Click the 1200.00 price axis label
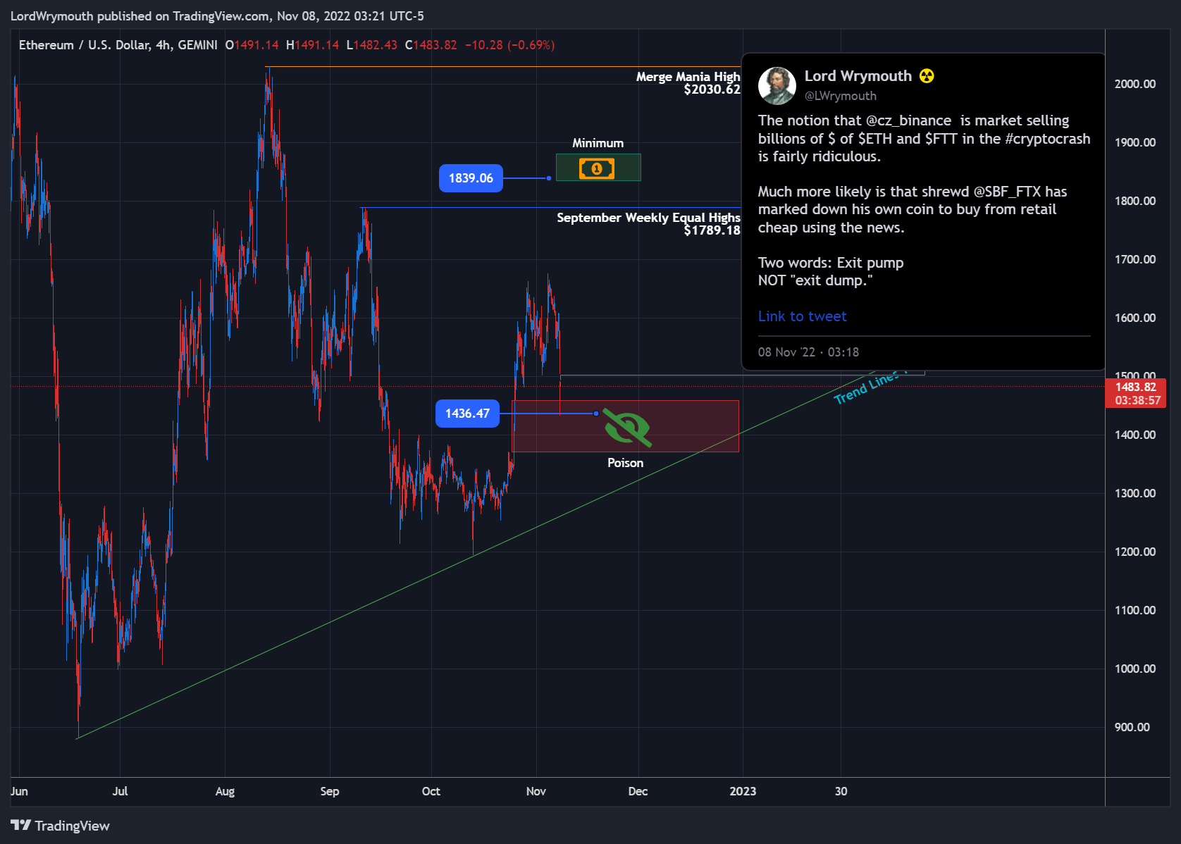 pos(1134,552)
